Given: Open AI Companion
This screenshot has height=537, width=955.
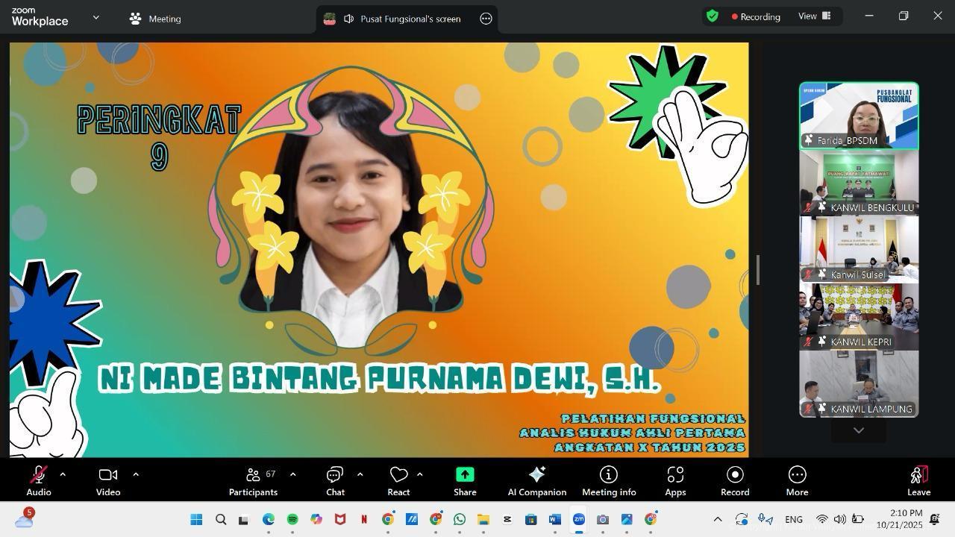Looking at the screenshot, I should click(x=536, y=481).
